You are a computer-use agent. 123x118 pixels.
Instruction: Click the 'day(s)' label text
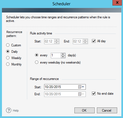[72, 55]
